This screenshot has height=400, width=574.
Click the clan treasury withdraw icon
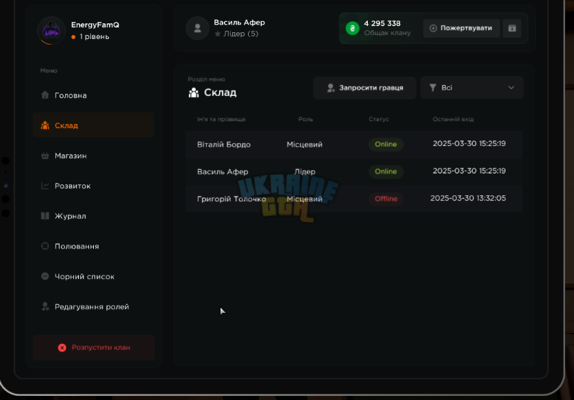click(x=512, y=28)
